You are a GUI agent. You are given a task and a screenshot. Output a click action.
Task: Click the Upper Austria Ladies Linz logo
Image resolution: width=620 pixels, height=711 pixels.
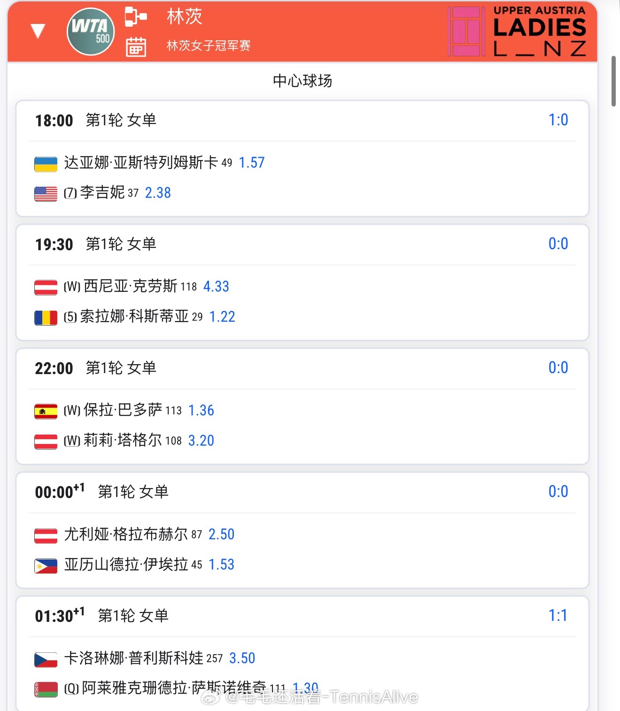tap(517, 31)
